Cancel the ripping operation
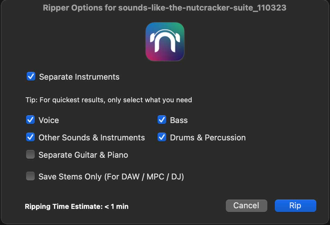 [246, 205]
